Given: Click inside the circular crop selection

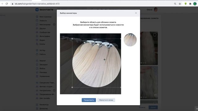Looking at the screenshot, I should click(97, 63).
